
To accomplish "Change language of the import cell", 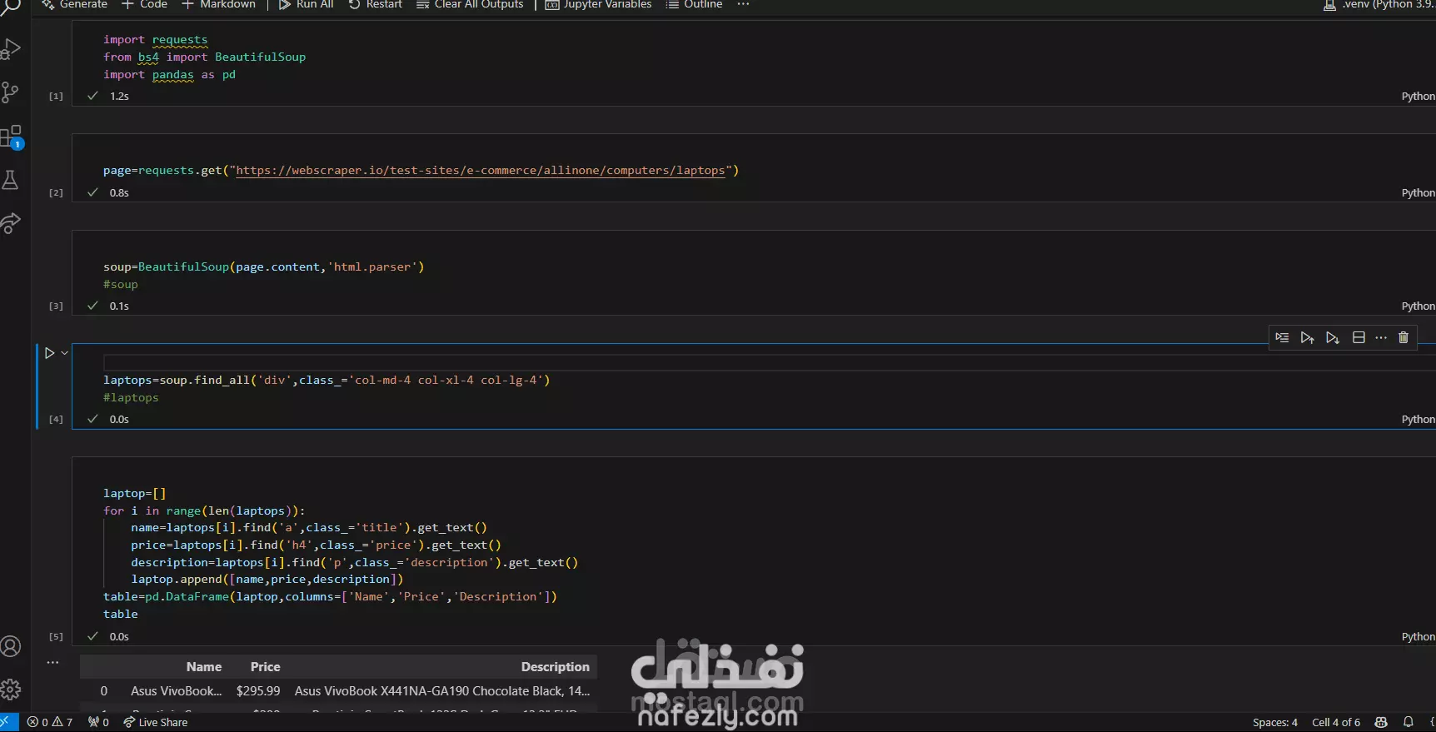I will click(x=1418, y=97).
